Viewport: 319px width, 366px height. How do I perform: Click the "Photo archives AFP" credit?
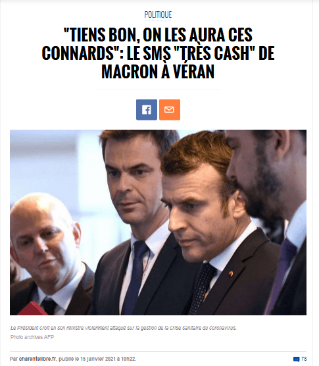point(32,337)
